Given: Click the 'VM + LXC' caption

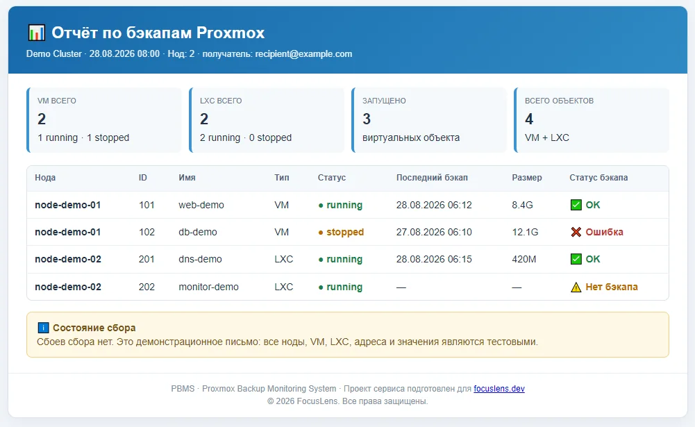Looking at the screenshot, I should (547, 137).
